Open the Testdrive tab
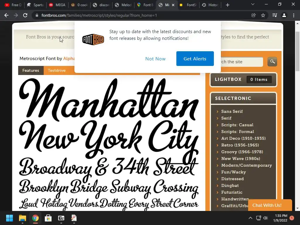 (57, 70)
